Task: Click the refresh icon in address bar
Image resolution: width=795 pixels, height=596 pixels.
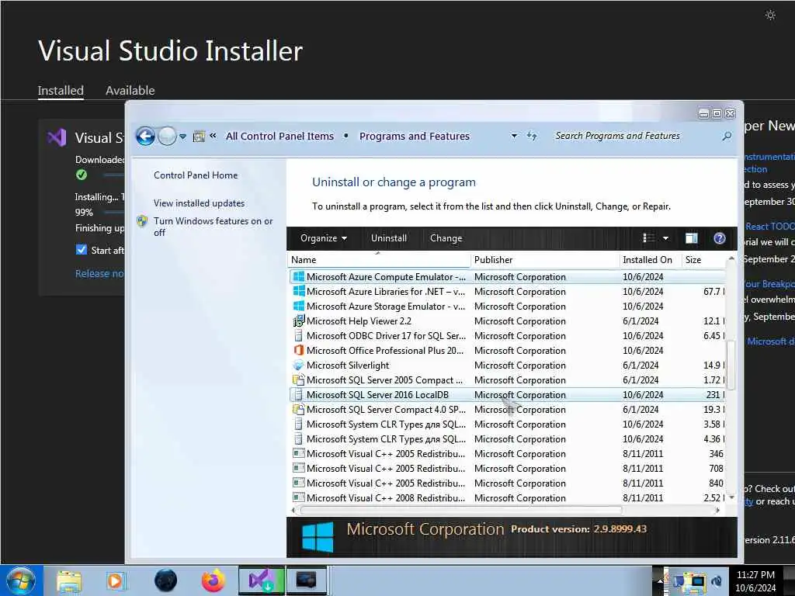Action: 531,136
